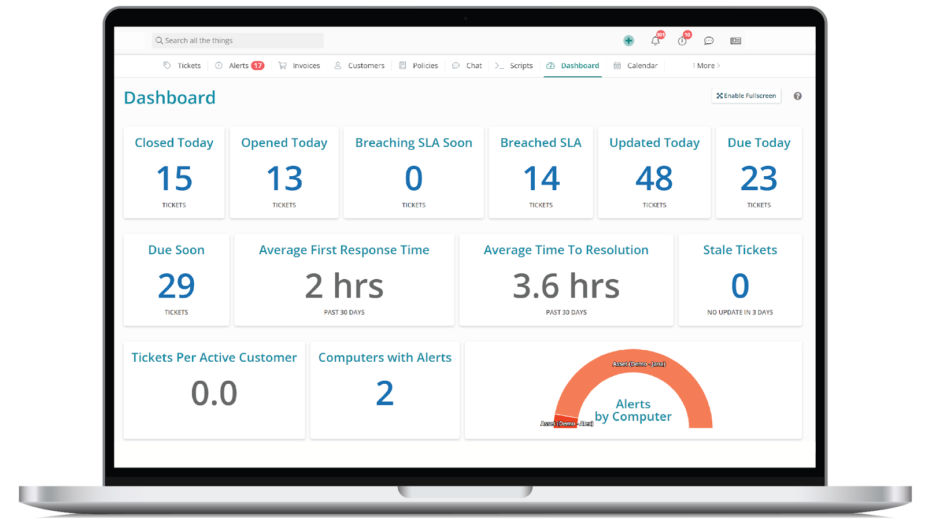The width and height of the screenshot is (925, 527).
Task: Open the Breached SLA tickets count
Action: click(x=541, y=179)
